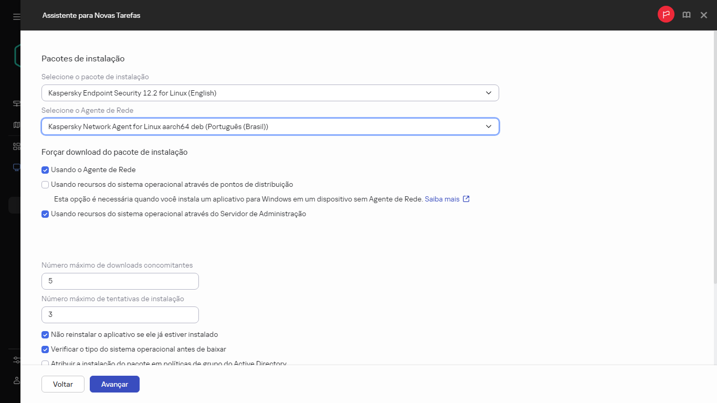
Task: Click the Voltar button
Action: (62, 384)
